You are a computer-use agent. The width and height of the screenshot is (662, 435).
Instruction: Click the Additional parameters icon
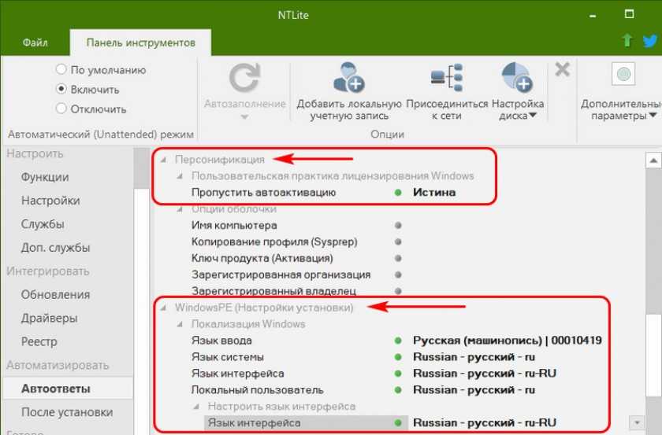pyautogui.click(x=623, y=76)
